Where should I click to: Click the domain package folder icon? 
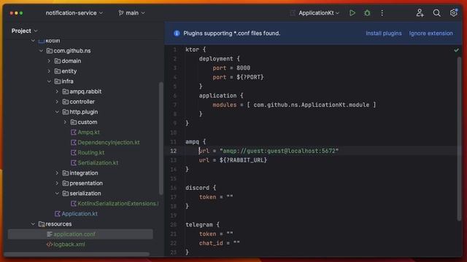[58, 61]
